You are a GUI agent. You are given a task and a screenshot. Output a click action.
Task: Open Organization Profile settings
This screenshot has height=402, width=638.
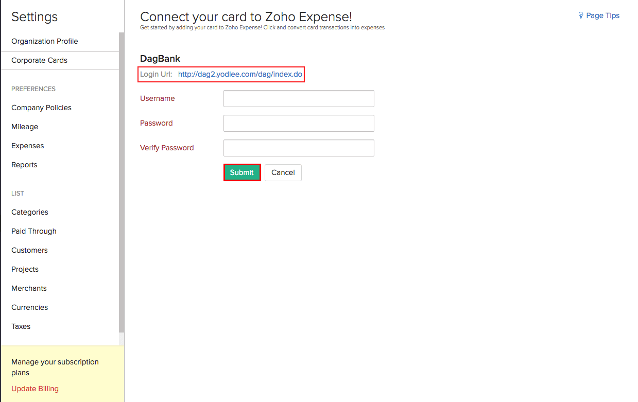click(45, 41)
